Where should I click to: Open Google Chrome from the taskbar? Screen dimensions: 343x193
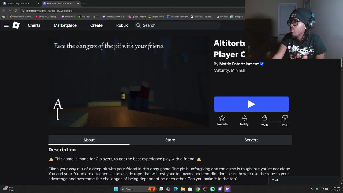(x=198, y=189)
